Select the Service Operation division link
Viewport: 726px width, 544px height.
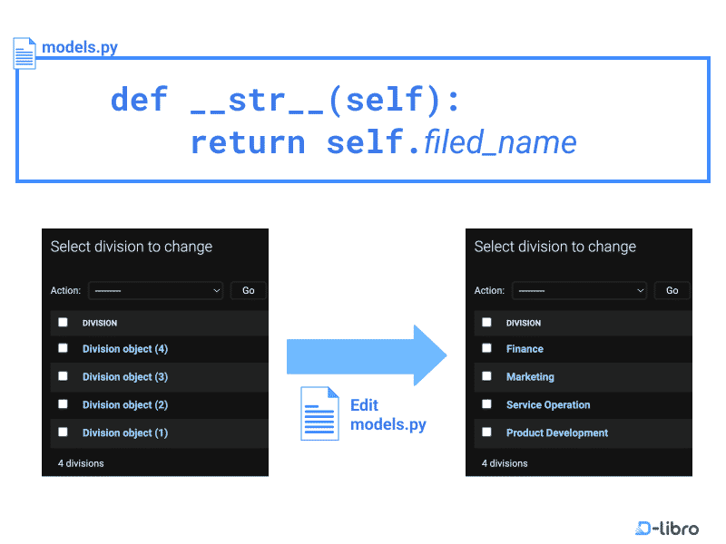click(x=547, y=404)
